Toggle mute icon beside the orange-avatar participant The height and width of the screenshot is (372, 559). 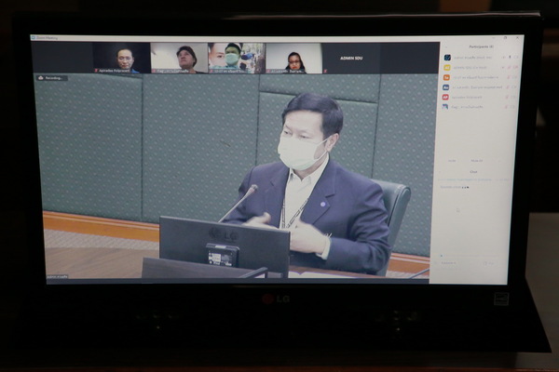tap(508, 77)
